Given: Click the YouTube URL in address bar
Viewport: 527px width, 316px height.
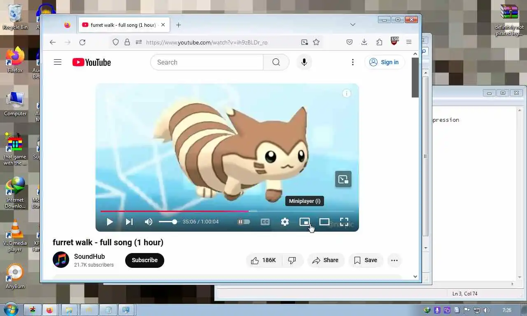Looking at the screenshot, I should point(207,42).
